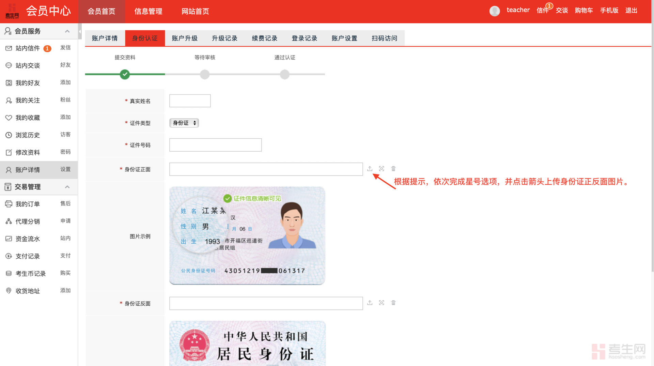Open 网站首页 from the main menu

(195, 11)
